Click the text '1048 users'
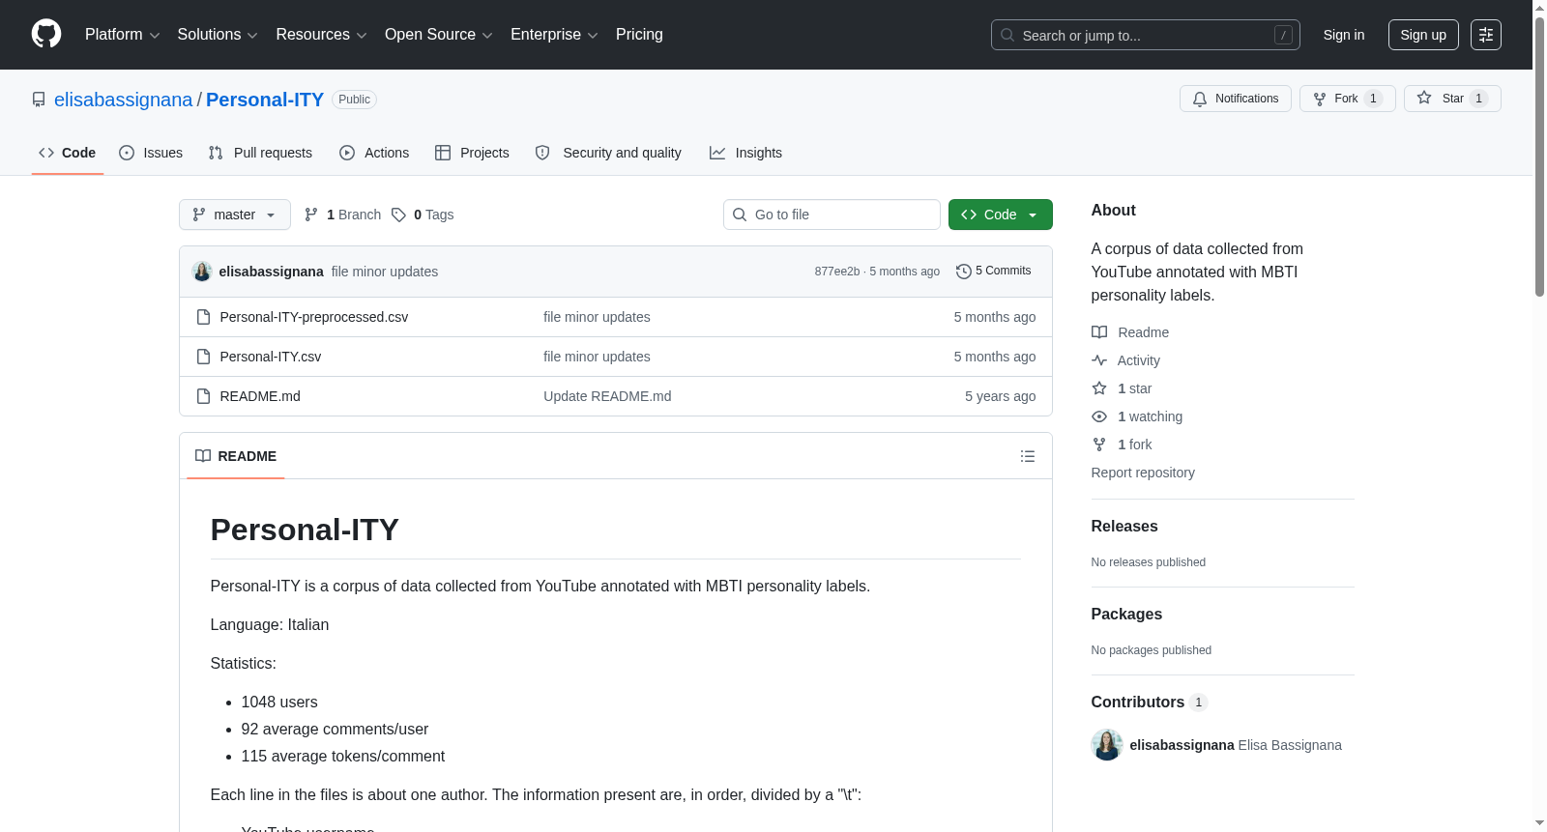This screenshot has height=832, width=1547. click(x=279, y=703)
